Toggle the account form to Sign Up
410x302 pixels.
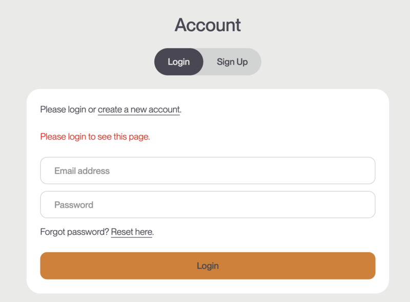point(232,62)
